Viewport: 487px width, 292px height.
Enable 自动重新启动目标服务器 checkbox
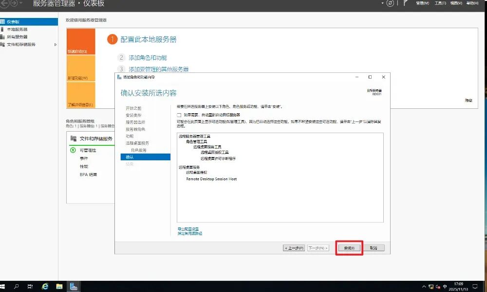[179, 115]
